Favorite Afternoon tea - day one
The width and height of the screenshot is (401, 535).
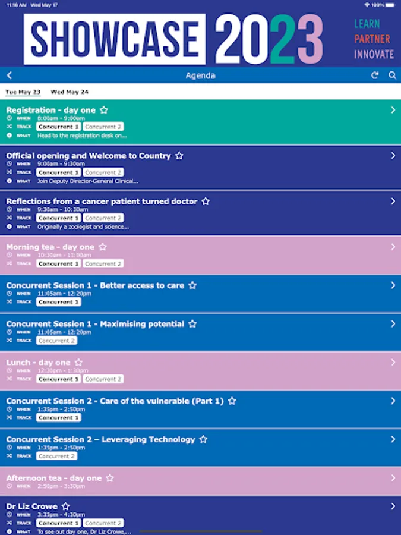pyautogui.click(x=110, y=478)
